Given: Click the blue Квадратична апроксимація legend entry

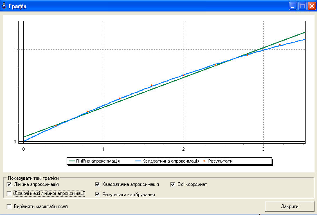Looking at the screenshot, I should [167, 161].
